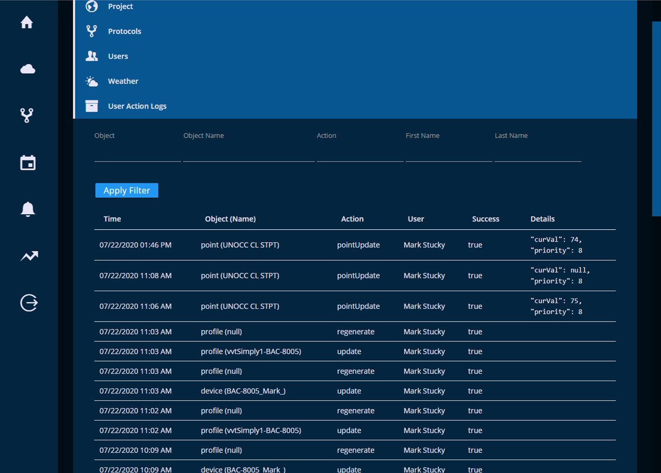This screenshot has height=473, width=661.
Task: Click the people icon beside Users
Action: click(91, 56)
